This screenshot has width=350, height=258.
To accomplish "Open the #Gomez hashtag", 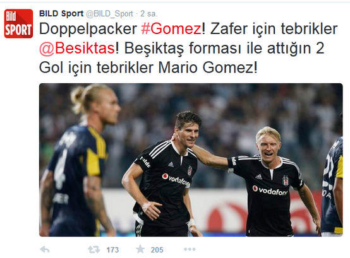I will tap(171, 29).
